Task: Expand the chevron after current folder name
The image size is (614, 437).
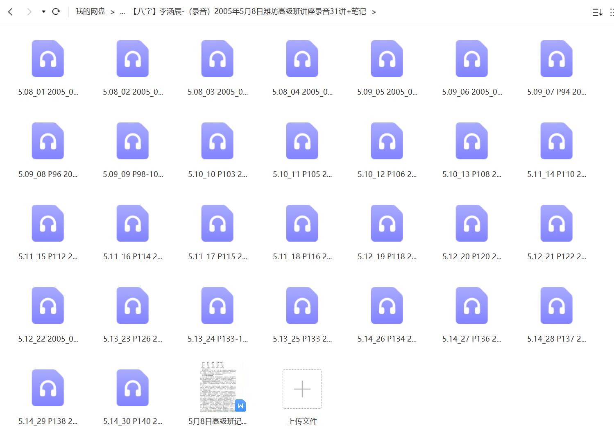Action: [374, 12]
